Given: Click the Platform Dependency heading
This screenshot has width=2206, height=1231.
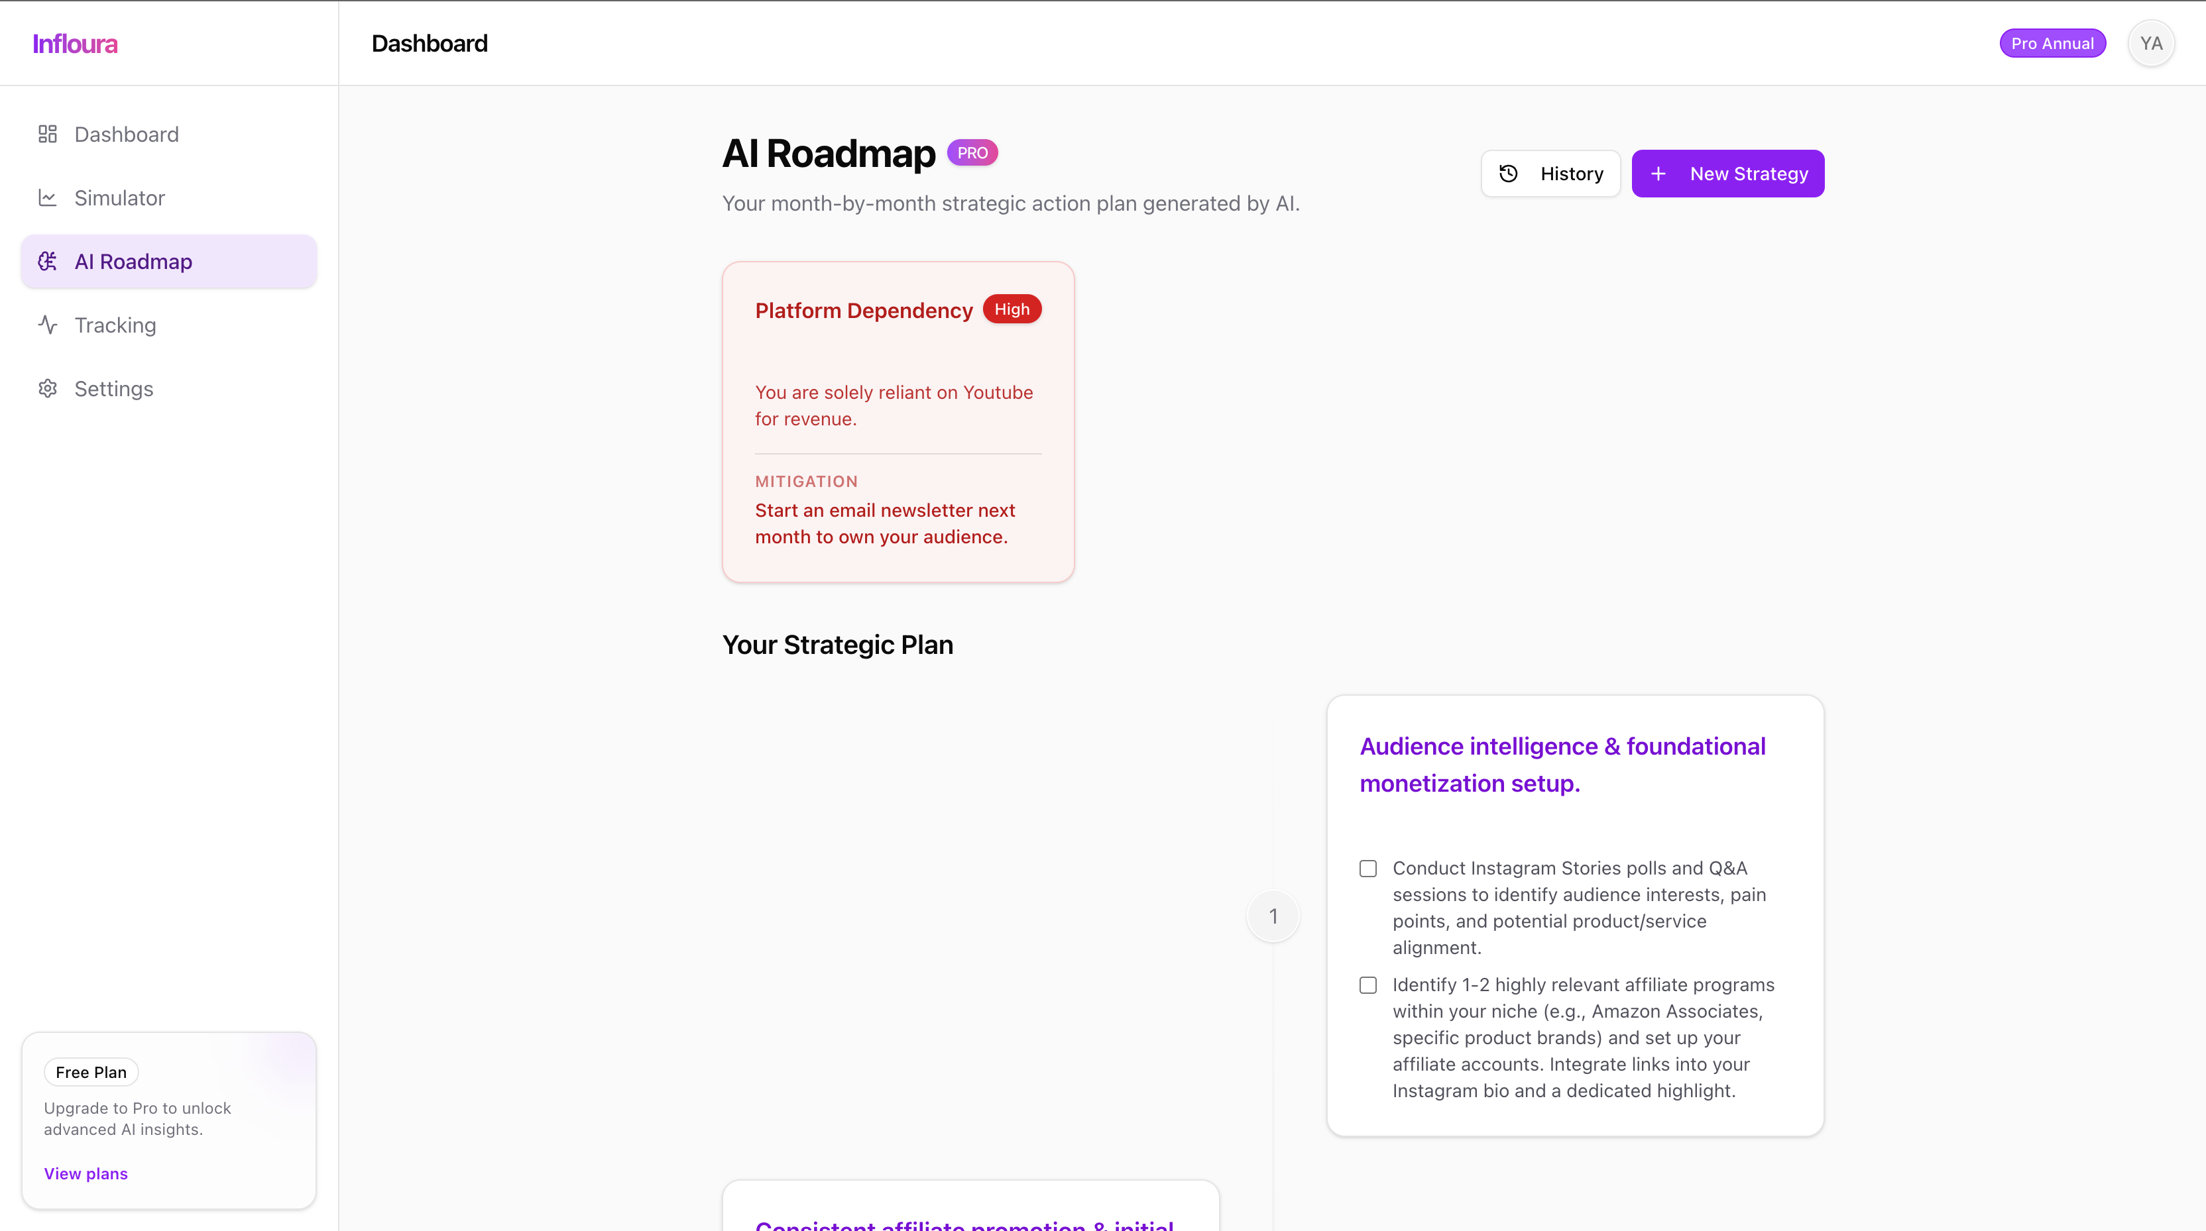Looking at the screenshot, I should click(x=864, y=310).
